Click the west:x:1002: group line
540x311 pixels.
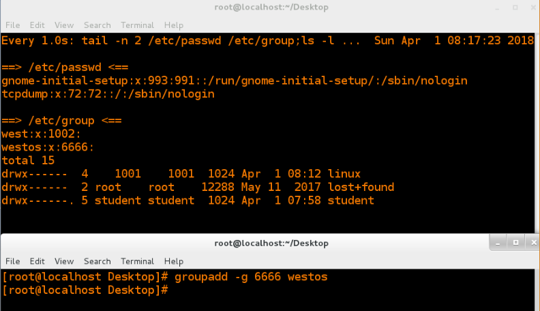[41, 134]
